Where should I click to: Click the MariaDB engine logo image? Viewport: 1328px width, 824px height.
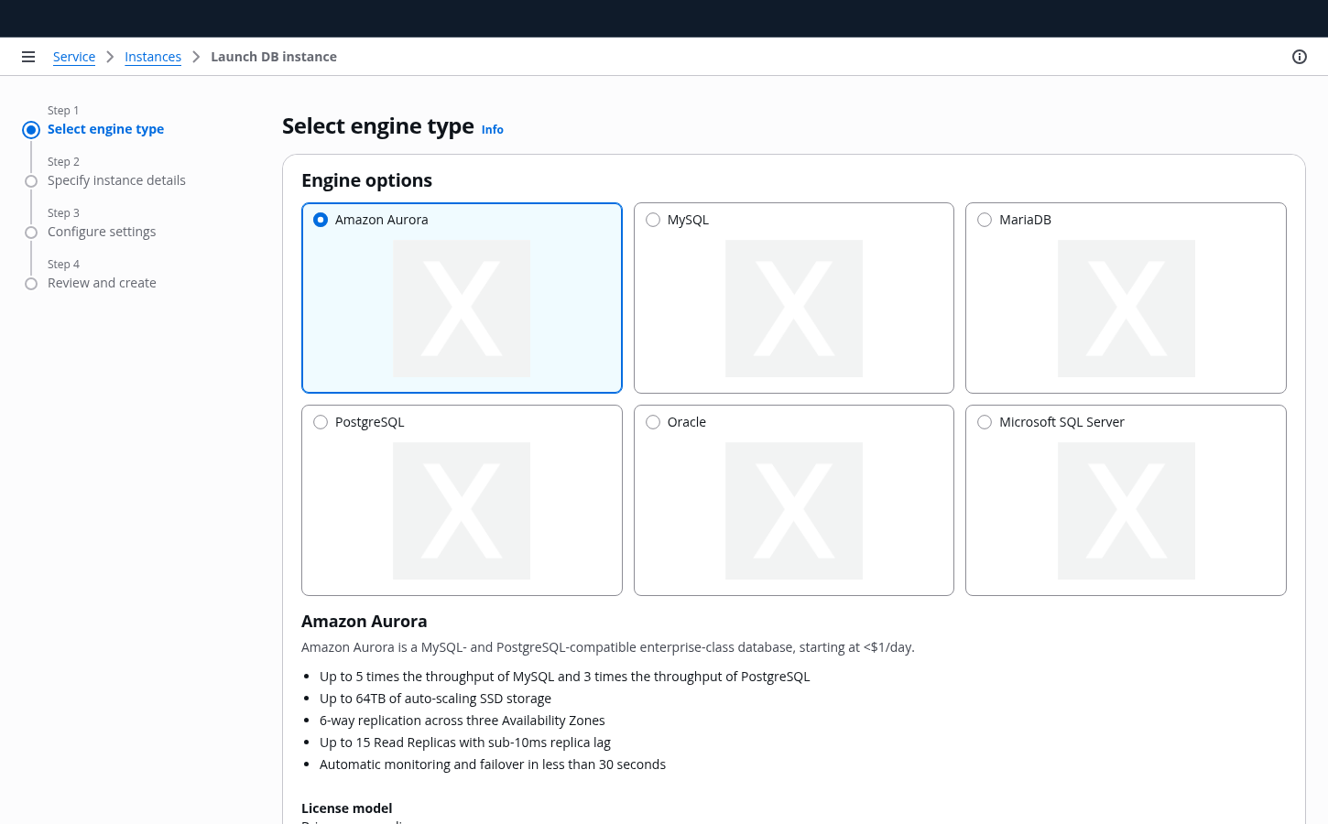coord(1127,309)
